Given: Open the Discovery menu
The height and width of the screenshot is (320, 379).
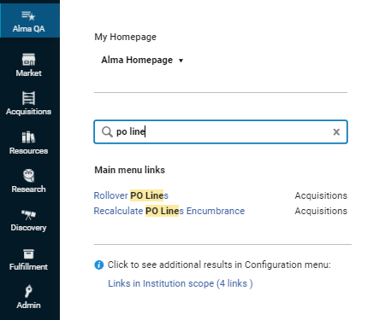Looking at the screenshot, I should 28,220.
